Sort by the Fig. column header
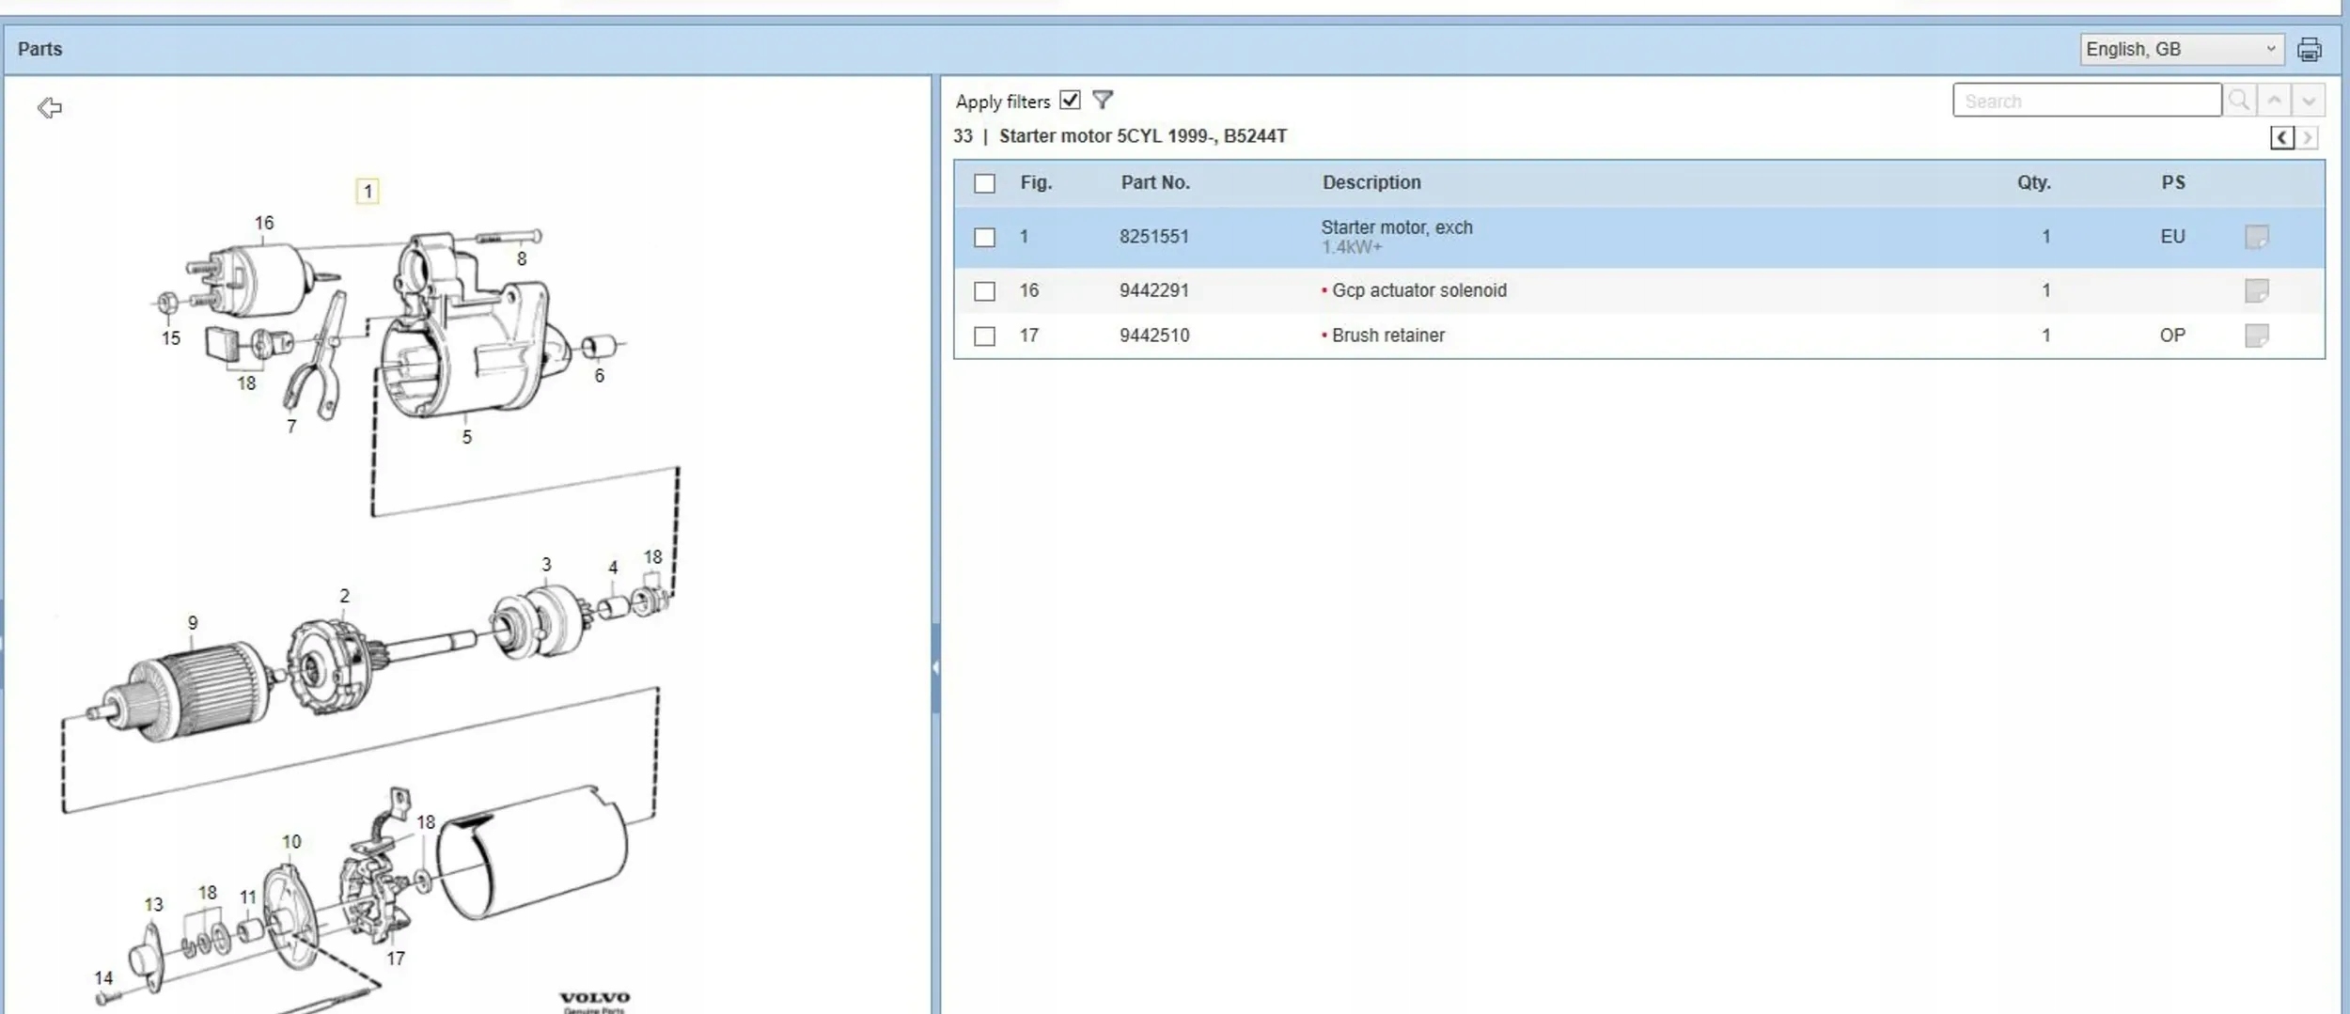Screen dimensions: 2350x1014 [1036, 182]
